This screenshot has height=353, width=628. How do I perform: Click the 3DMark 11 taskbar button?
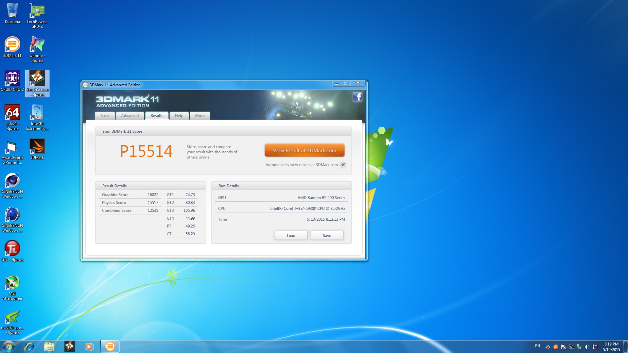coord(110,346)
